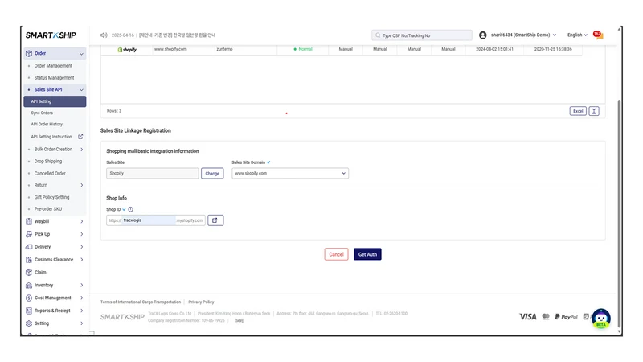This screenshot has height=362, width=643.
Task: Click the Sales Site Shopify field
Action: point(153,173)
